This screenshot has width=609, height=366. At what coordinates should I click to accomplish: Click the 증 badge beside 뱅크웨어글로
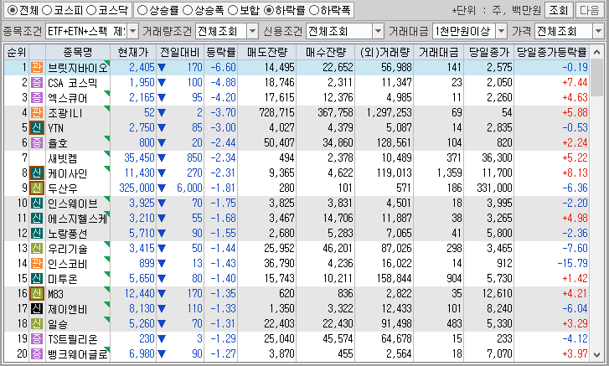coord(37,353)
